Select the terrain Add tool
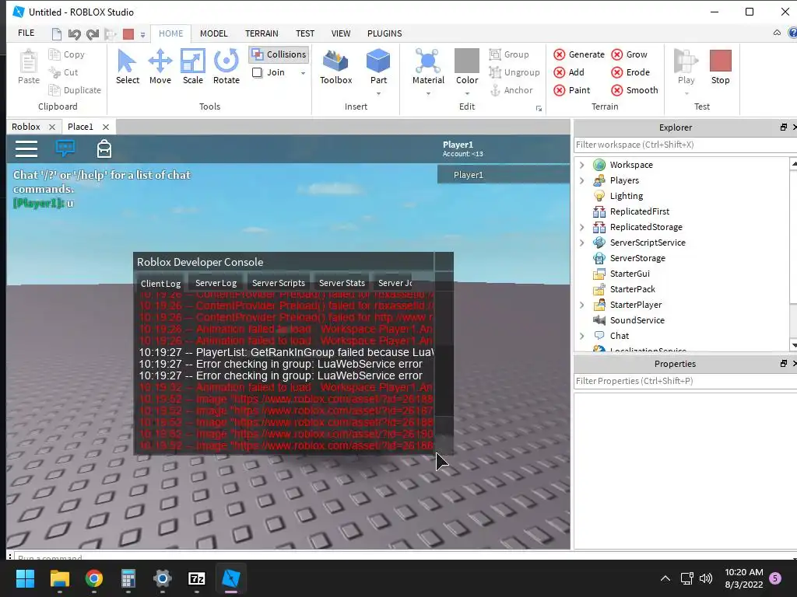Screen dimensions: 797x597 click(x=569, y=72)
